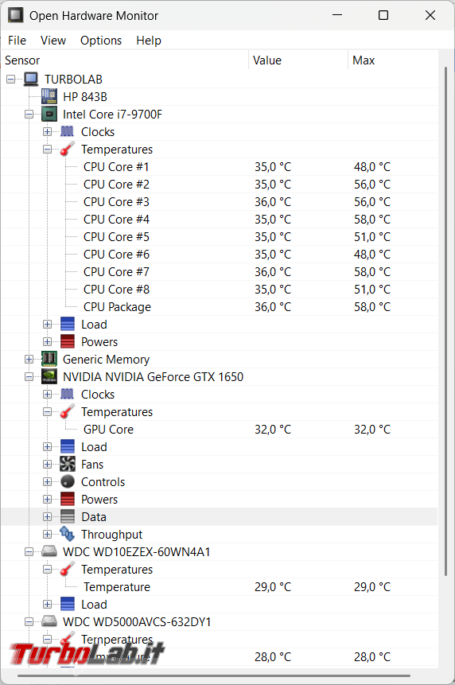Click the WD10EZEX Temperatures thermometer icon
The height and width of the screenshot is (685, 455).
tap(68, 569)
